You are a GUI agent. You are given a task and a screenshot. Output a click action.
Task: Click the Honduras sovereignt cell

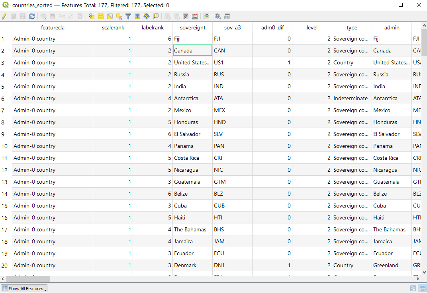[x=192, y=122]
